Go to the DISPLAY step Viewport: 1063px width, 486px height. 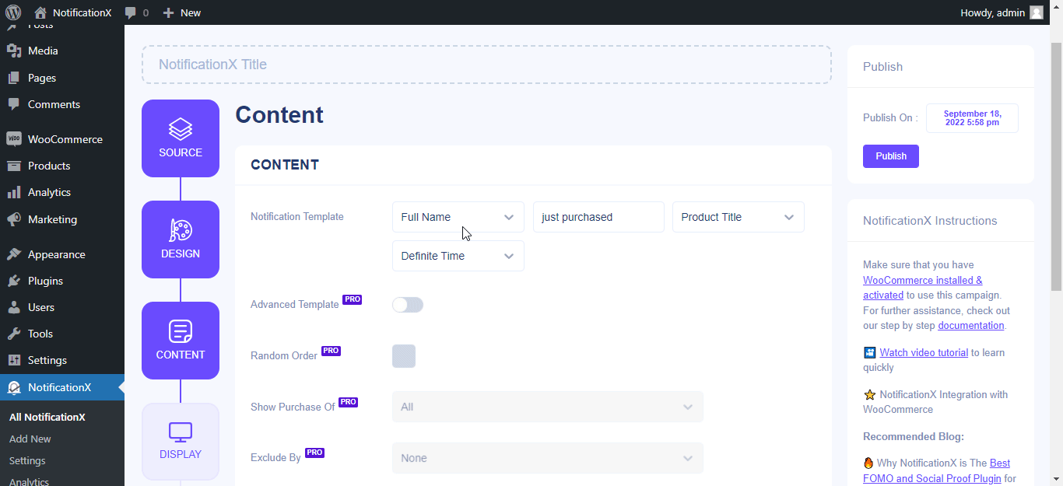(181, 442)
